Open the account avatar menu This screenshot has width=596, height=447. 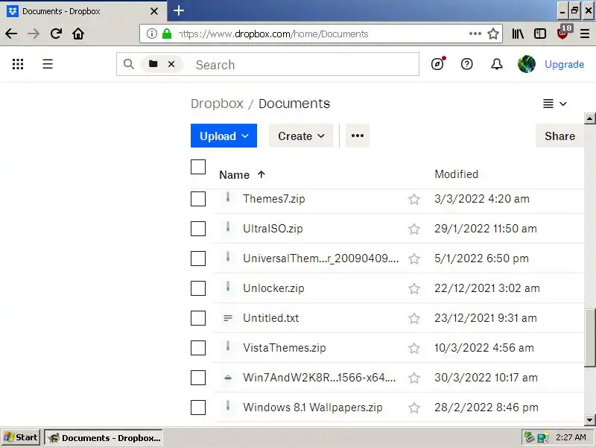[x=527, y=64]
